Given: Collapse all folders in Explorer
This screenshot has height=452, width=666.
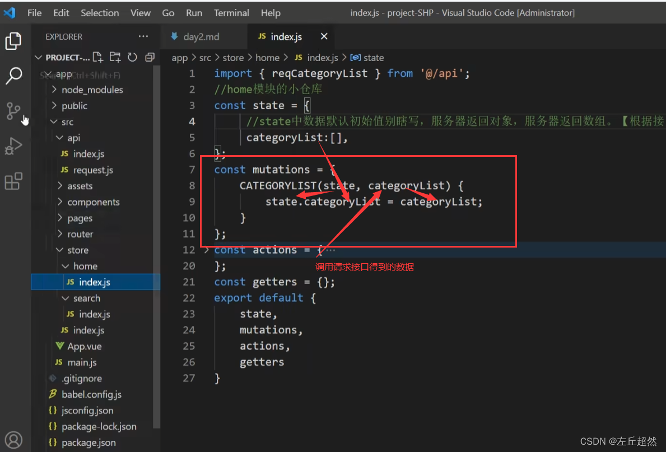Looking at the screenshot, I should click(x=150, y=57).
